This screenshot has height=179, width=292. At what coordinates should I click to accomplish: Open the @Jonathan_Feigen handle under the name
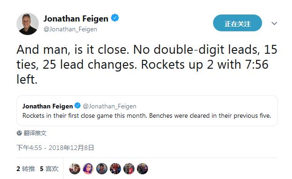click(x=70, y=29)
